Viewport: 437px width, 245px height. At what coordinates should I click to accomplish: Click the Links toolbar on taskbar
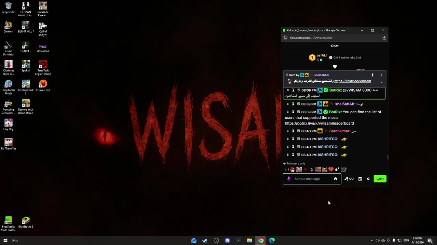click(15, 241)
